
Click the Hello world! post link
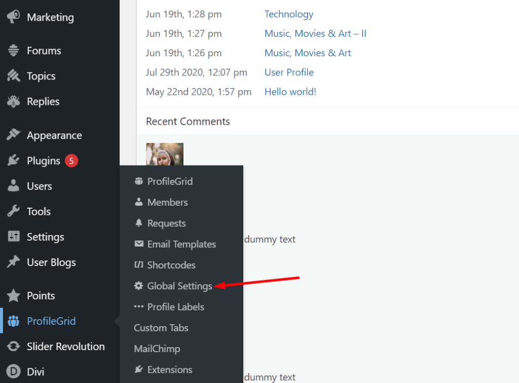290,92
